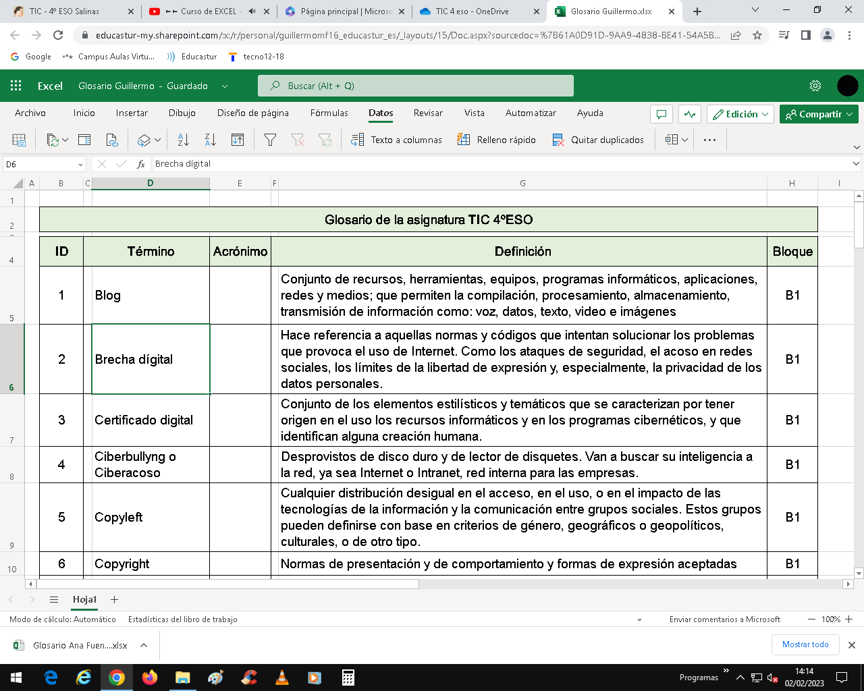Bookmark this page with star icon

pyautogui.click(x=757, y=35)
